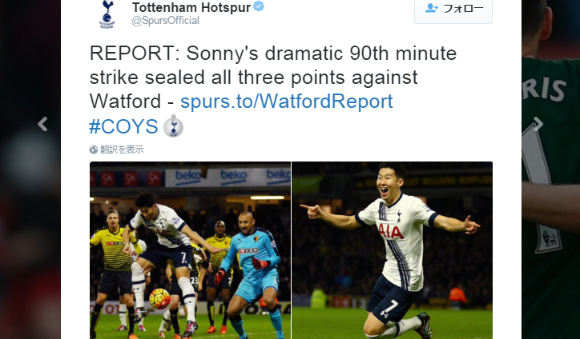The height and width of the screenshot is (339, 580).
Task: Go to next image with right arrow
Action: [x=538, y=124]
